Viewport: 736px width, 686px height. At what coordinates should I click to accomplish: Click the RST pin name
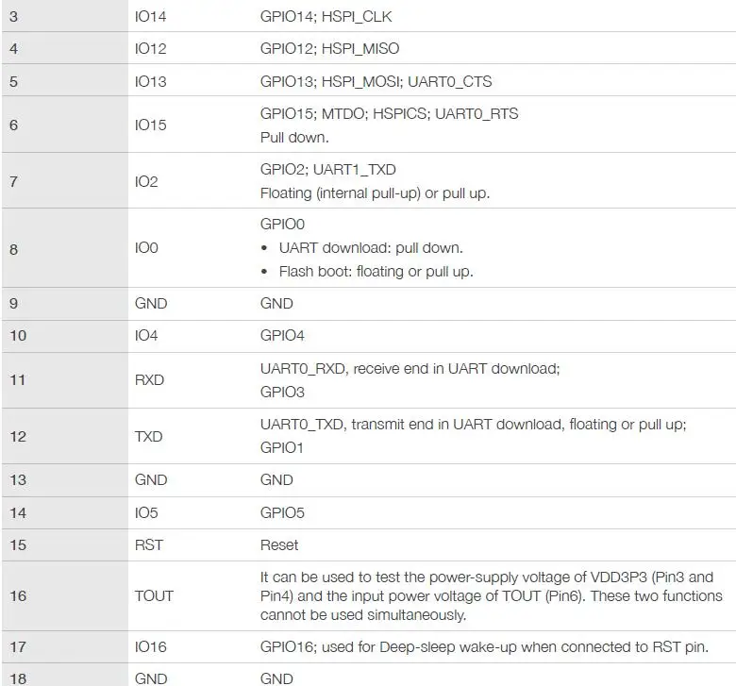148,544
